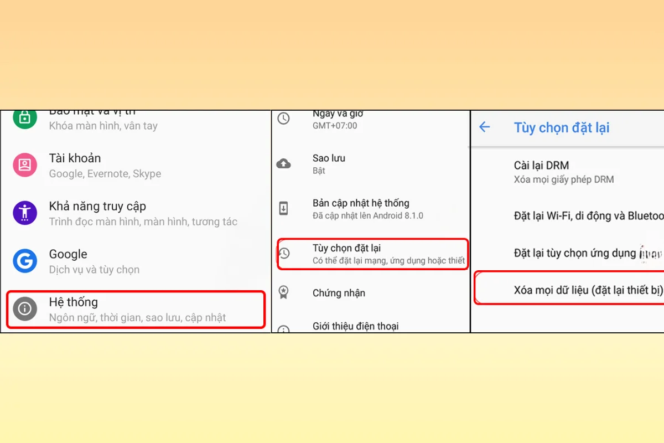Open Hệ thống settings entry
Image resolution: width=664 pixels, height=443 pixels.
pos(136,309)
